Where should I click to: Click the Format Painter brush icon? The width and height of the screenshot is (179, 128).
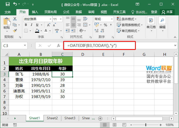(15, 30)
